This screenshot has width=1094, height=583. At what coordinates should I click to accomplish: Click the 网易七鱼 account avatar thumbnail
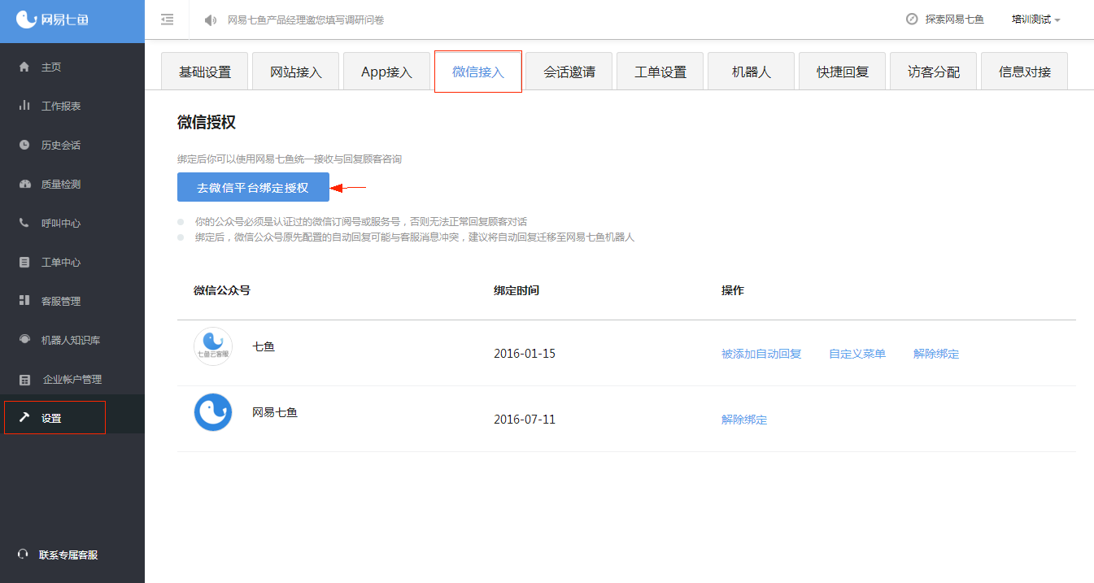[213, 412]
